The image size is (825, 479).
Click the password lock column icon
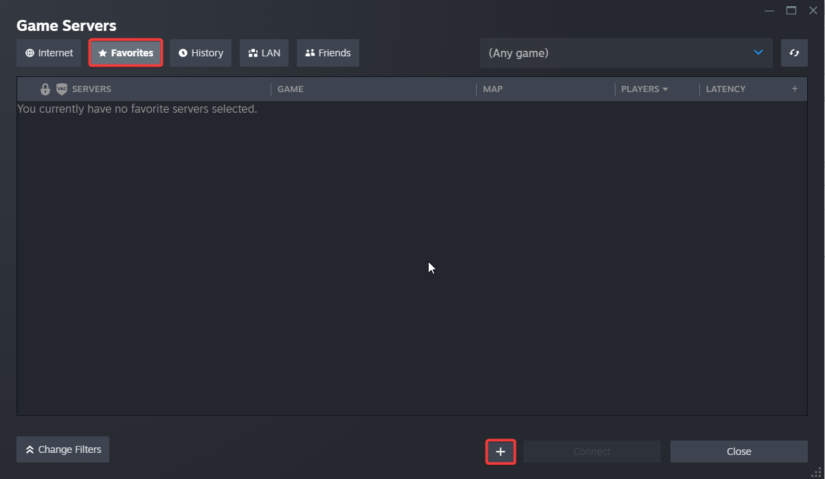tap(45, 89)
